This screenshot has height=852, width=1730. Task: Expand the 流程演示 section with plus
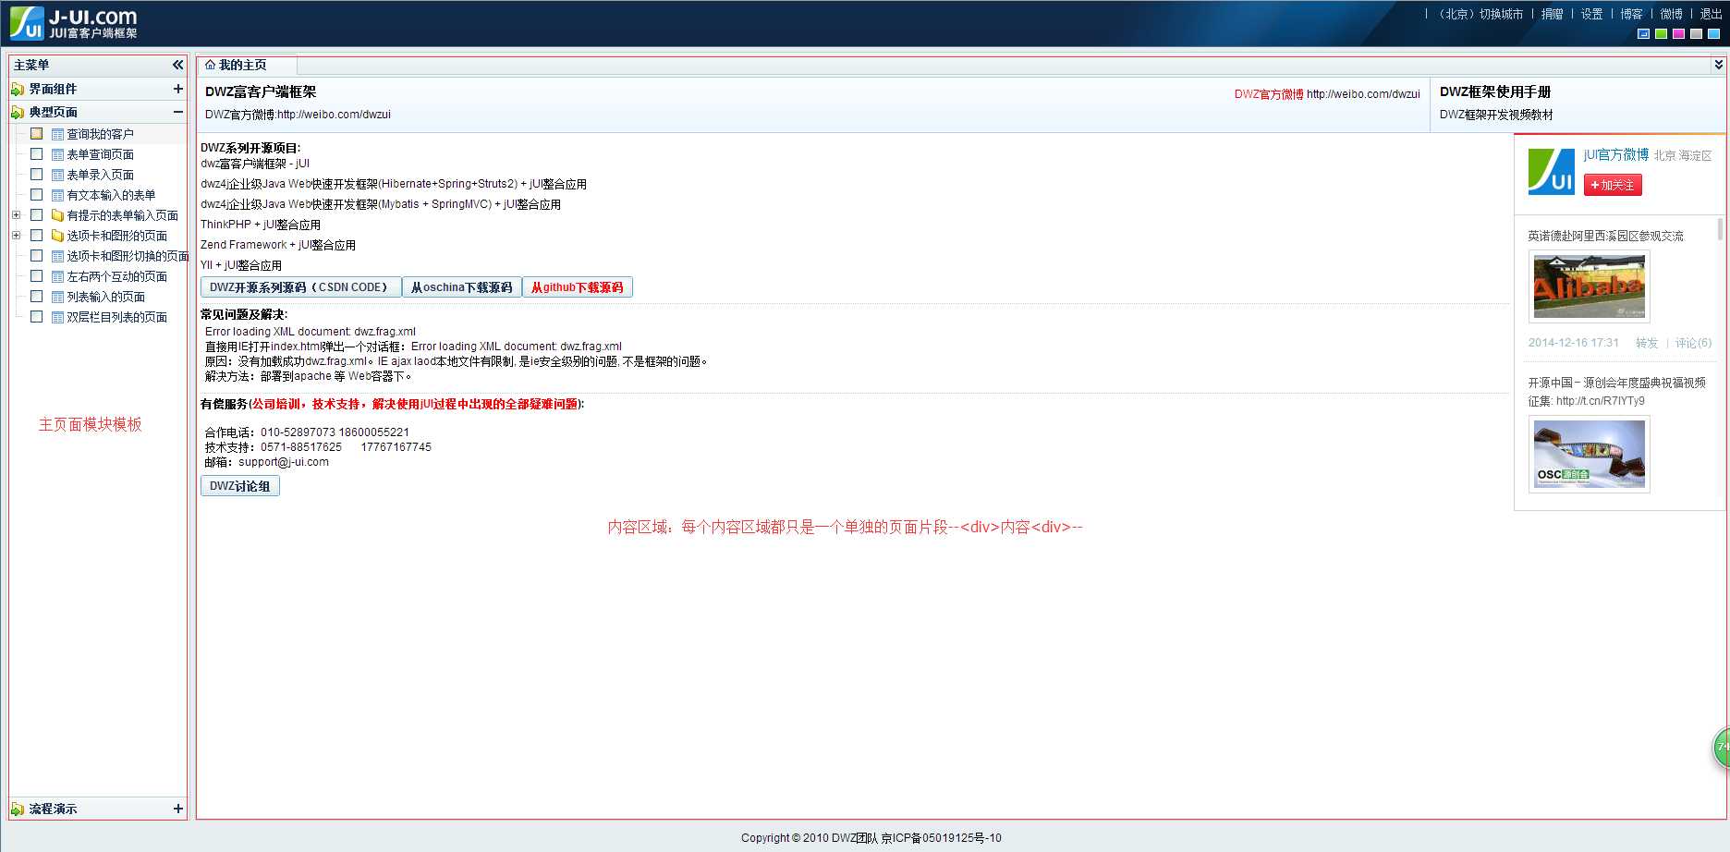[178, 809]
